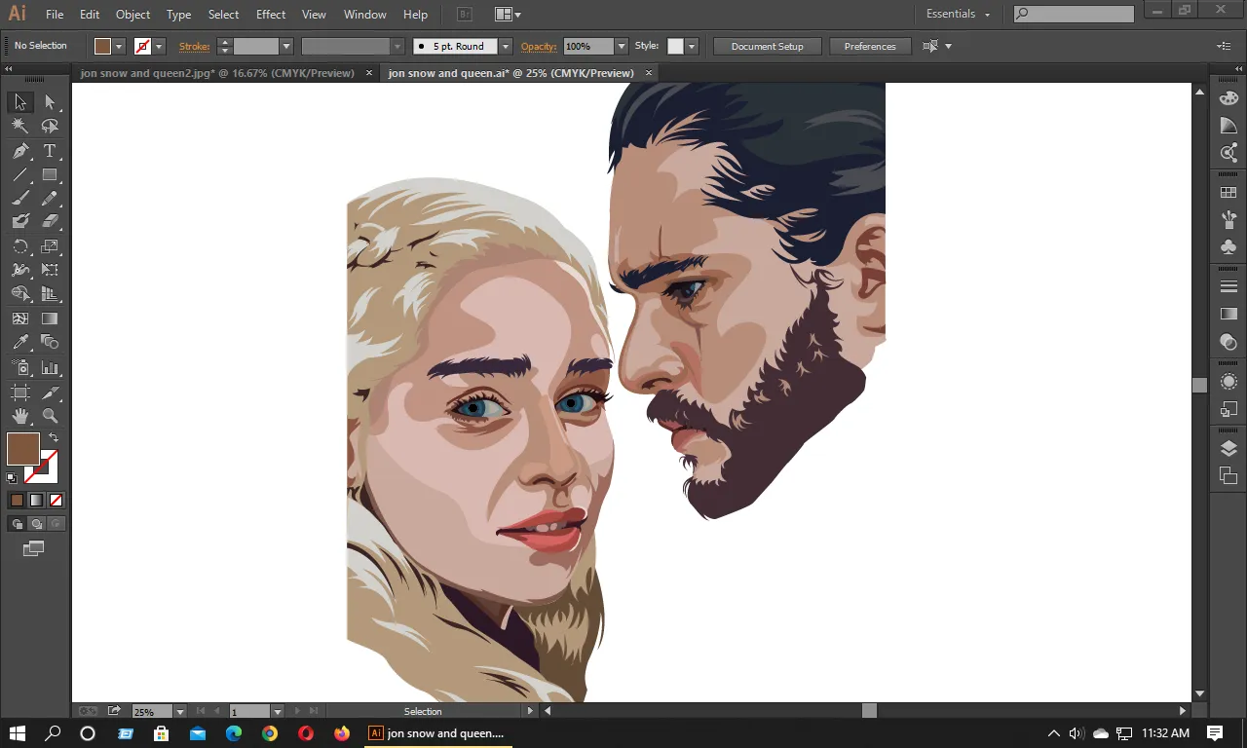
Task: Open the Essentials workspace switcher
Action: (x=958, y=15)
